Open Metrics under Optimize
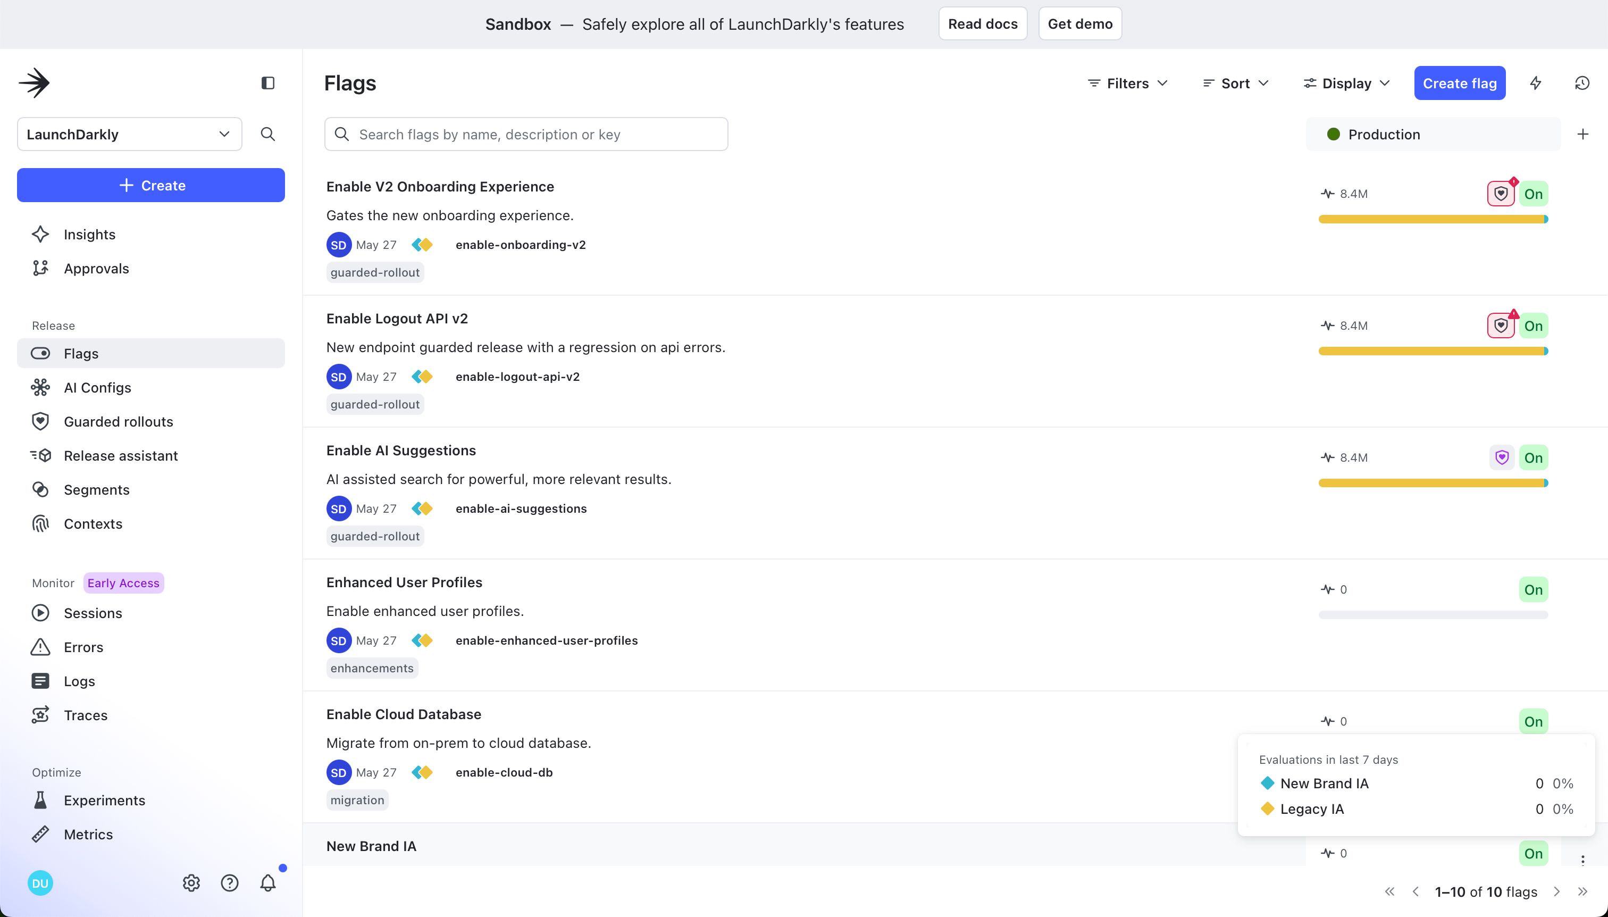1608x917 pixels. click(151, 834)
